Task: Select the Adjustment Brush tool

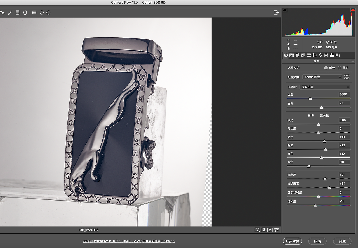Action: point(10,13)
